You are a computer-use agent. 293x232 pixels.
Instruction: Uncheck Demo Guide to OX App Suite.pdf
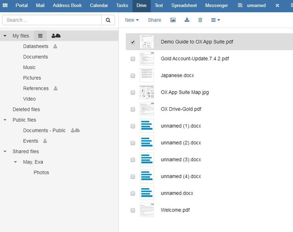[x=133, y=42]
